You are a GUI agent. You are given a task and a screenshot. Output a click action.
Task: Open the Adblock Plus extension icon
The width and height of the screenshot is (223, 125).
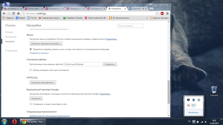coord(162,14)
